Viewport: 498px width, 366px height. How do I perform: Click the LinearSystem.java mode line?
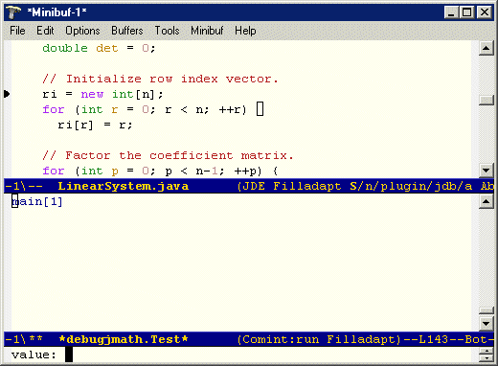(249, 186)
